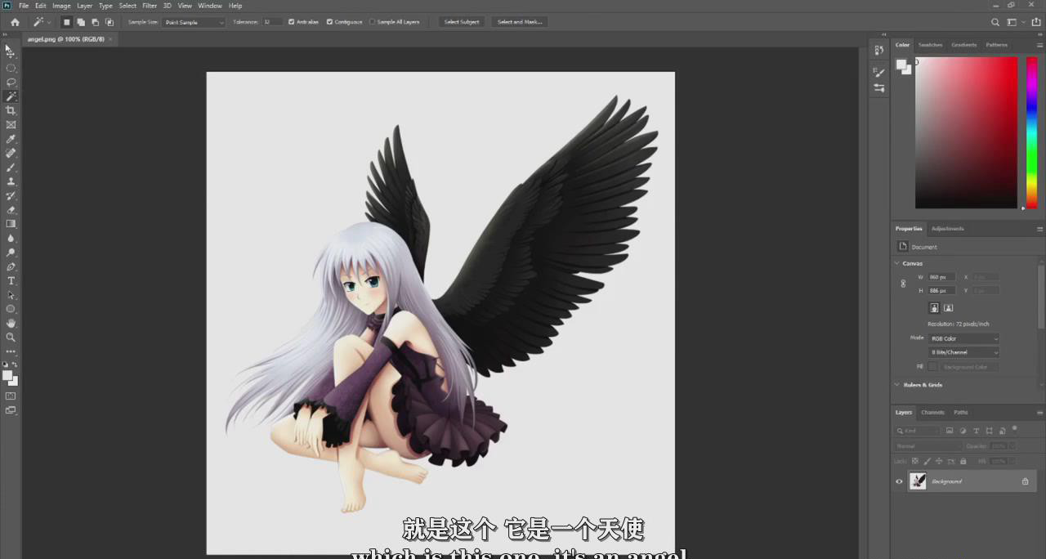Select the Horizontal Type tool
This screenshot has width=1046, height=559.
tap(11, 280)
